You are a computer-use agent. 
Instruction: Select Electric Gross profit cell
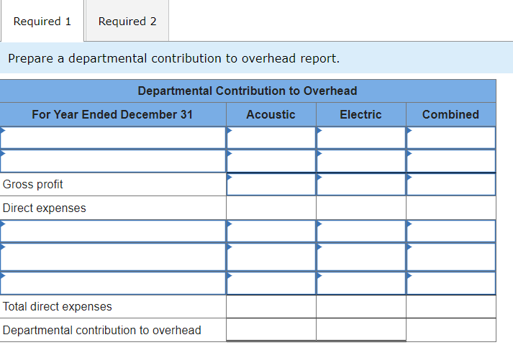coord(360,185)
